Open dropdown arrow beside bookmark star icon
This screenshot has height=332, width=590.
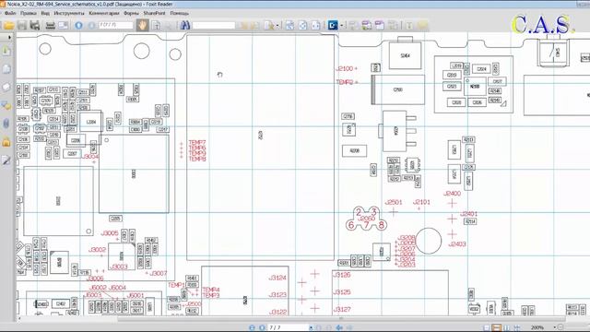[x=277, y=26]
